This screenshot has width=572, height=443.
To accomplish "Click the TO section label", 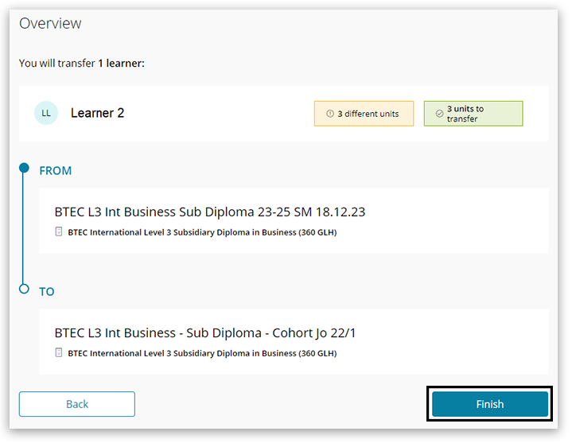I will 47,292.
